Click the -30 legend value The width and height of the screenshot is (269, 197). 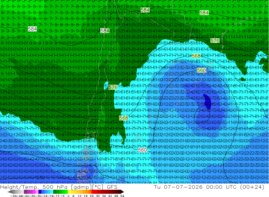click(x=38, y=196)
